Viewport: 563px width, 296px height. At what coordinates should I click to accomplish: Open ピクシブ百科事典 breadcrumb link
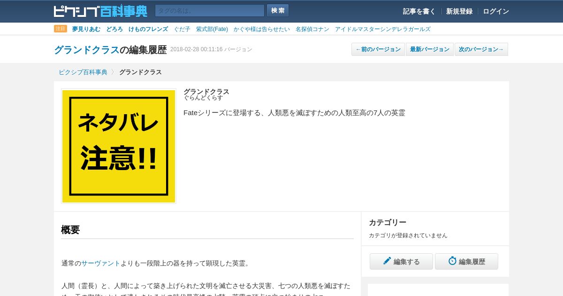click(83, 72)
